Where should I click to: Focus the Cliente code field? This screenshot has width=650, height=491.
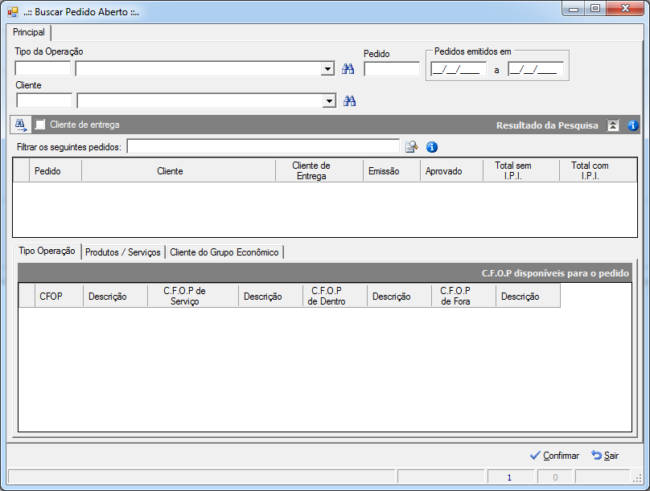point(44,100)
